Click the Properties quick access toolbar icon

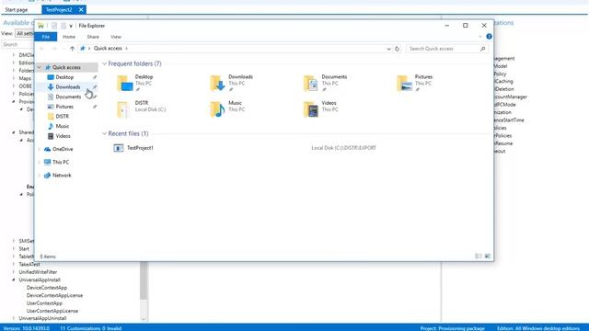click(54, 26)
